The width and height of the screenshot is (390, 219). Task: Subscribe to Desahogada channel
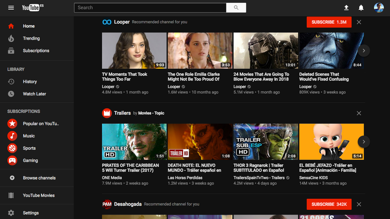click(x=329, y=204)
